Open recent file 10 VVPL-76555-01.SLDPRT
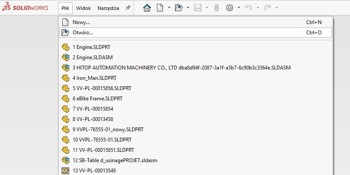This screenshot has width=350, height=175. point(196,139)
